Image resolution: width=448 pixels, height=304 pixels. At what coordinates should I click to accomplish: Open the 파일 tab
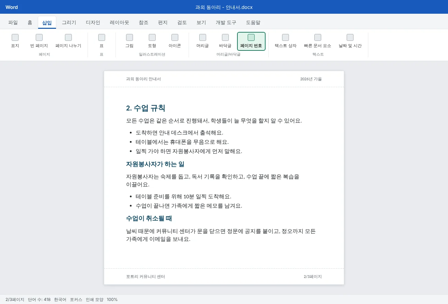pos(13,23)
